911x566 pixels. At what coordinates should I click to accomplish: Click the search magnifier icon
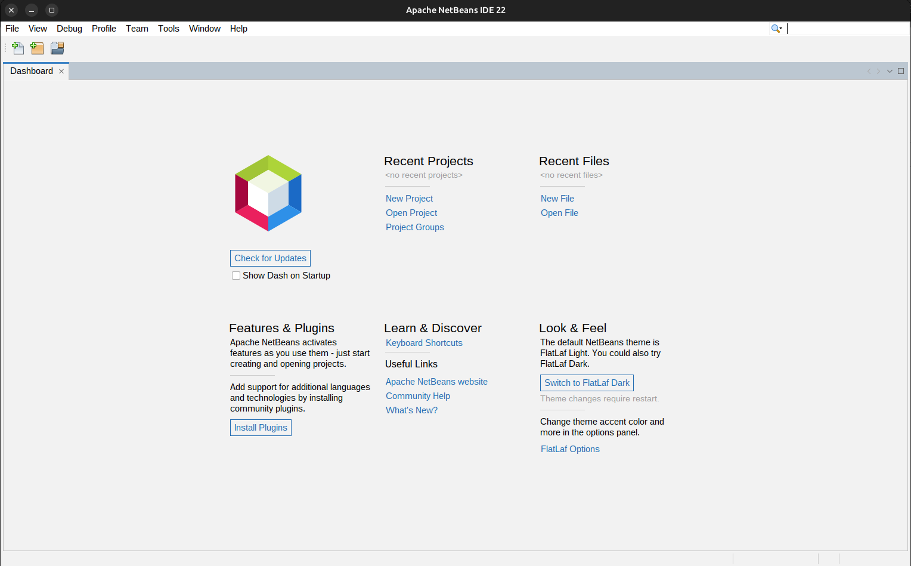774,28
